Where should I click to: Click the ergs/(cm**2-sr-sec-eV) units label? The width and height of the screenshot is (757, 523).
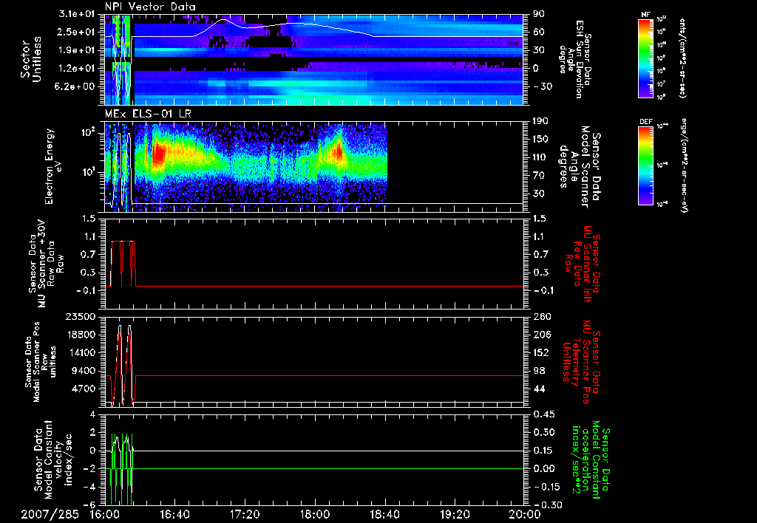[685, 165]
